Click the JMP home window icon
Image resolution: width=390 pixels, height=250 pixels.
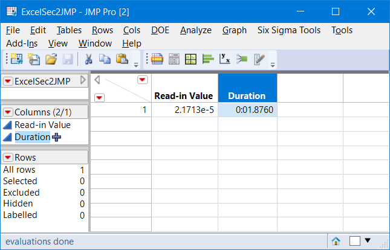pos(336,241)
